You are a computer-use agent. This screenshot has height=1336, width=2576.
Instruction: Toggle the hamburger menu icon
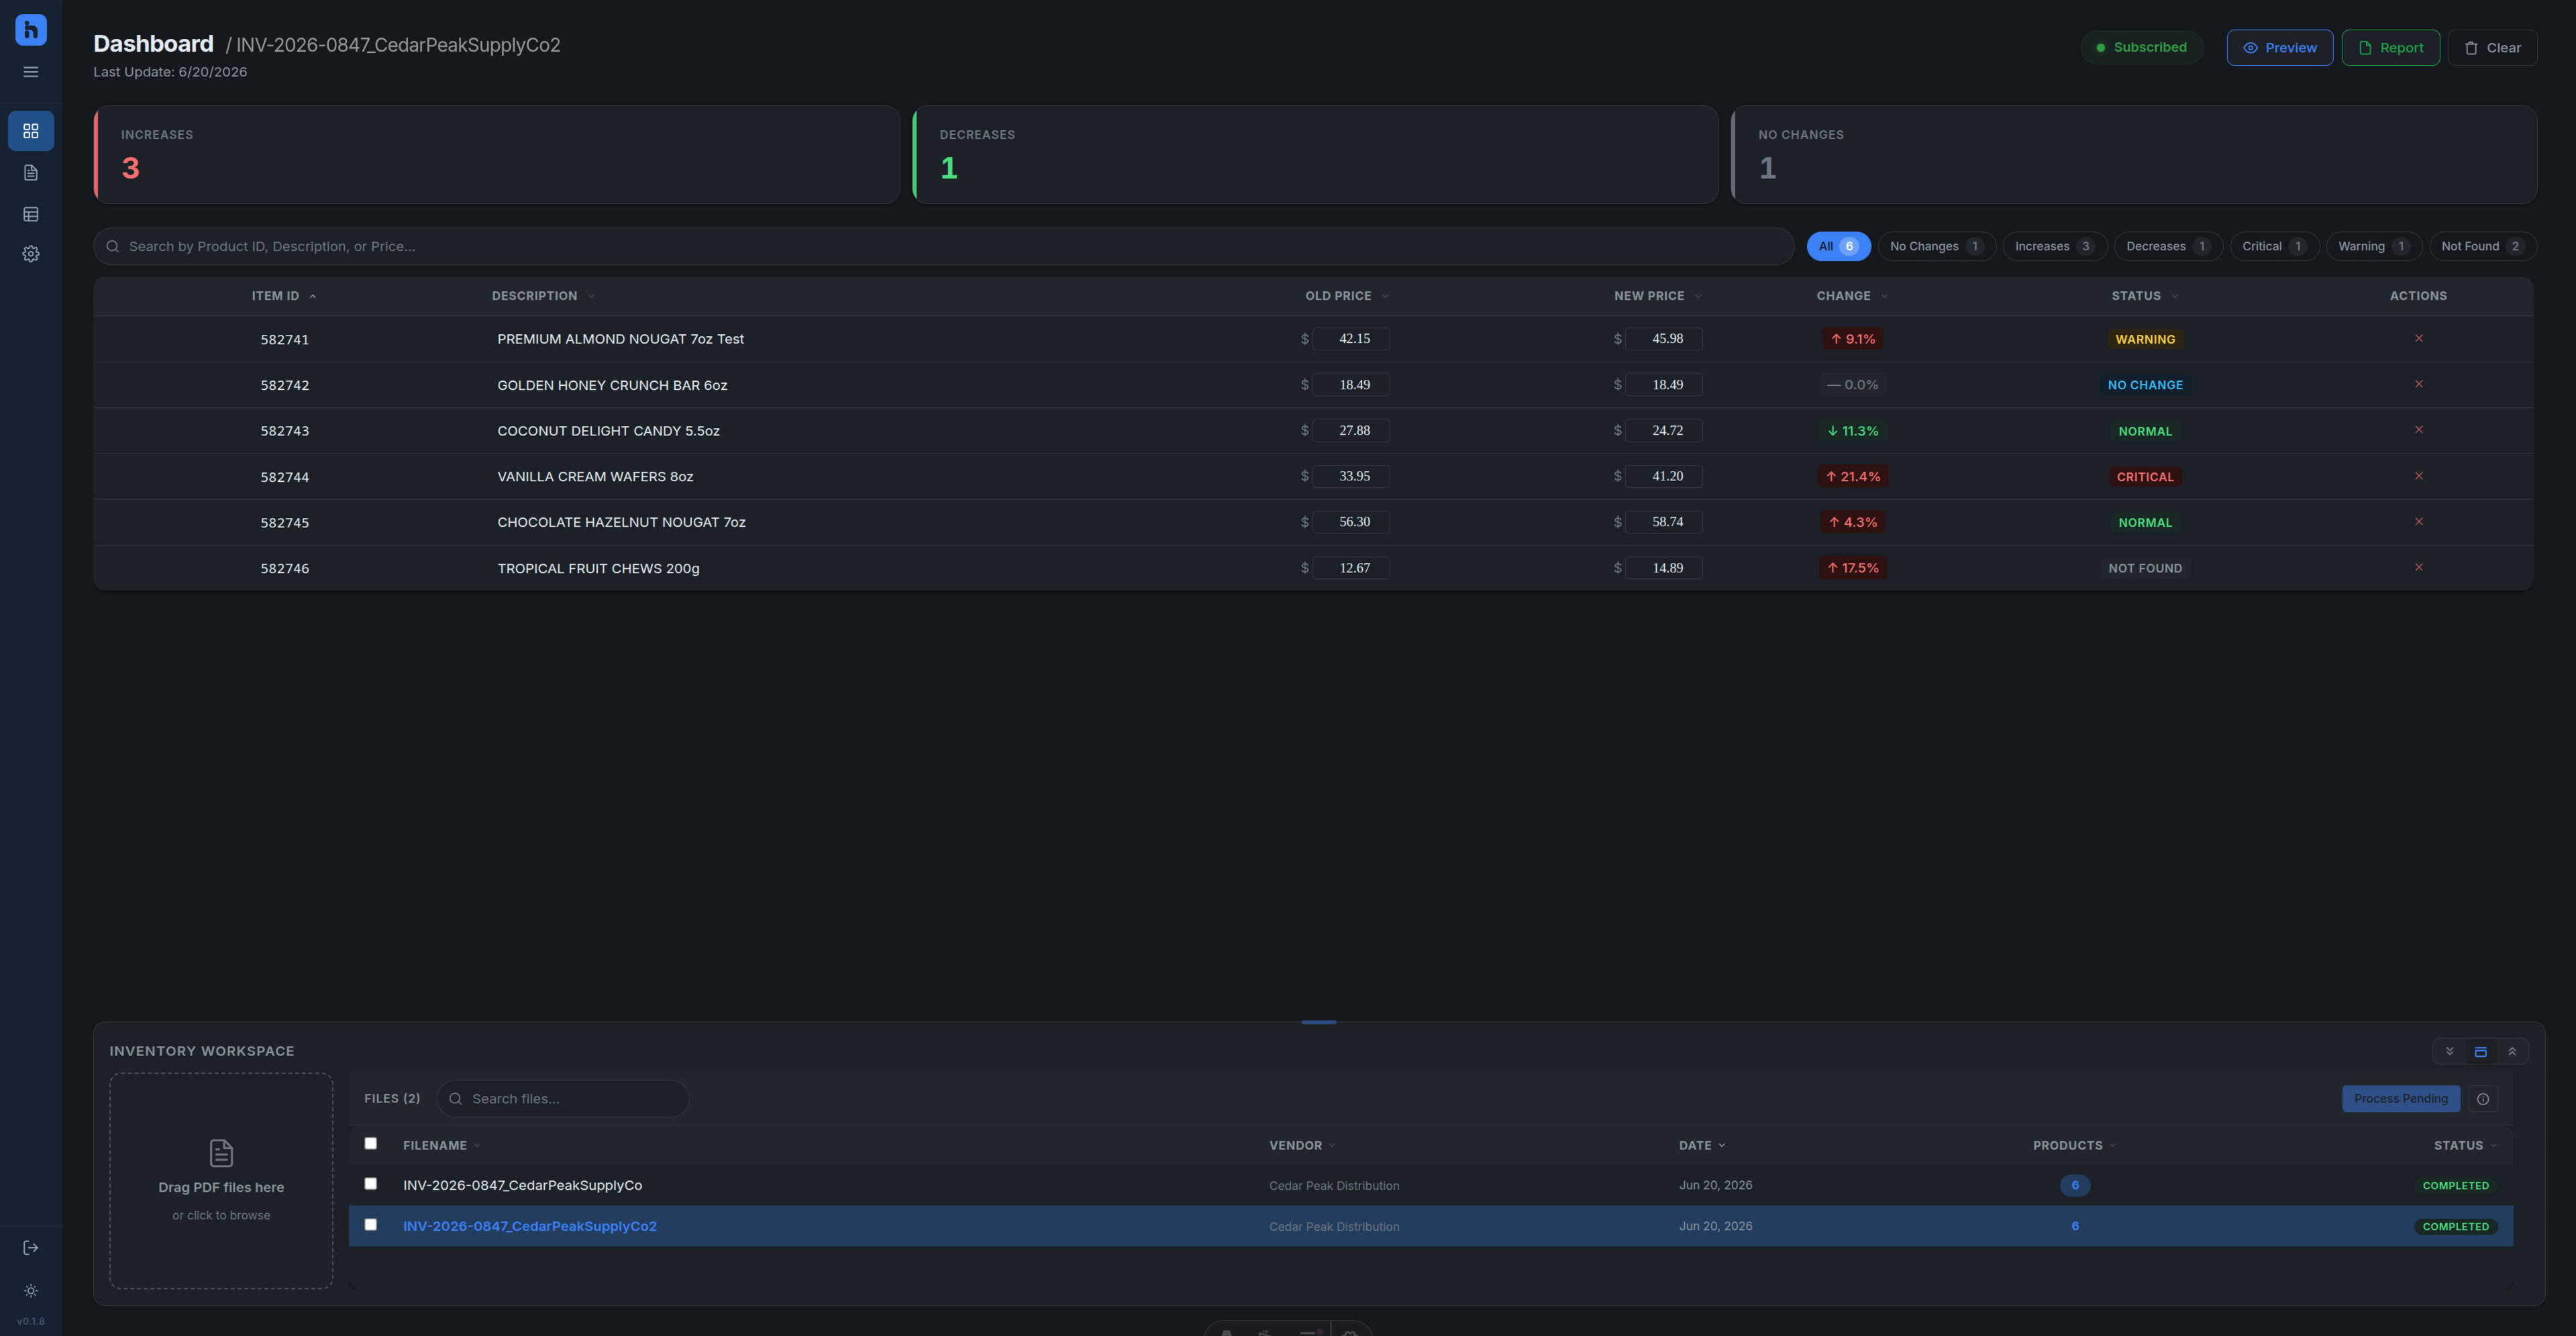[31, 72]
